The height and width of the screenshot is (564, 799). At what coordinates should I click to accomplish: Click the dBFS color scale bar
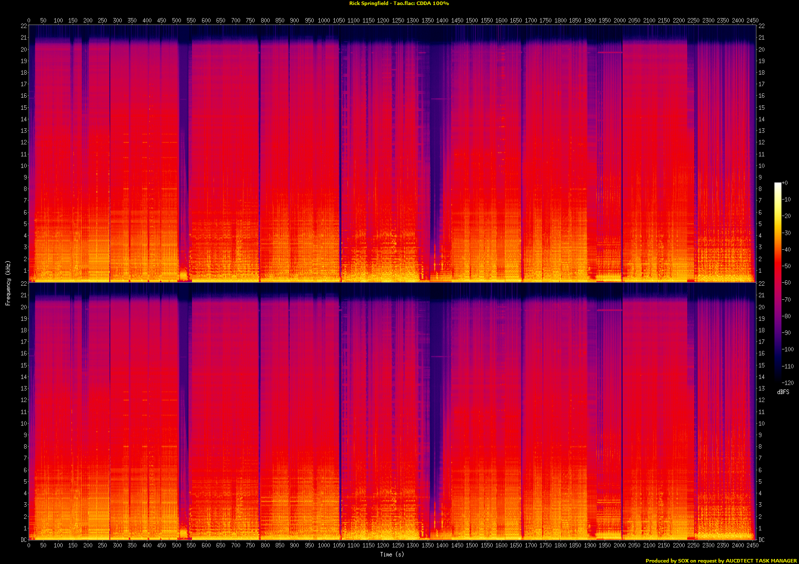tap(777, 281)
